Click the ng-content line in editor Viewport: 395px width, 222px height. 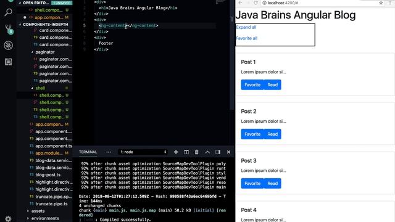click(128, 25)
